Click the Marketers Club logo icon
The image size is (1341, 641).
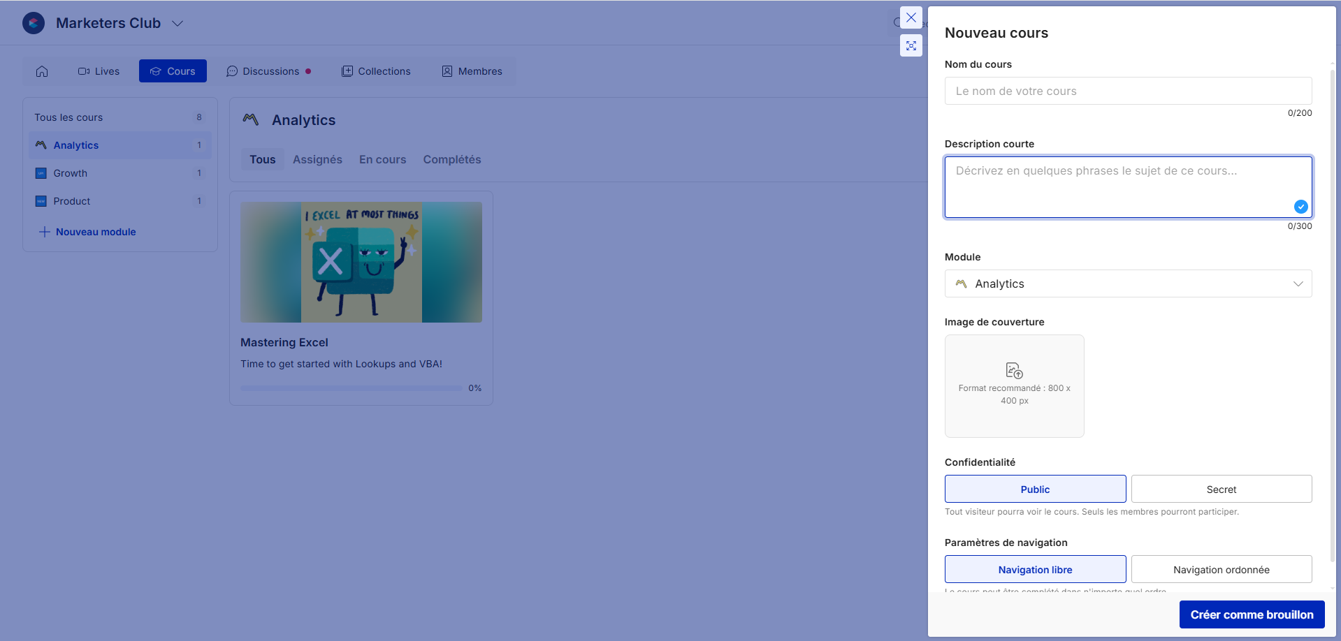34,23
